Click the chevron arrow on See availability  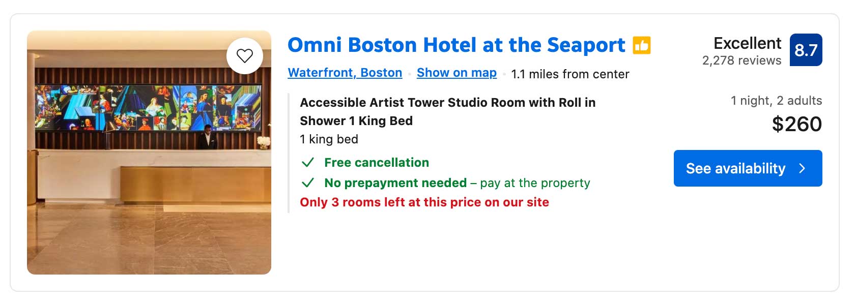802,168
